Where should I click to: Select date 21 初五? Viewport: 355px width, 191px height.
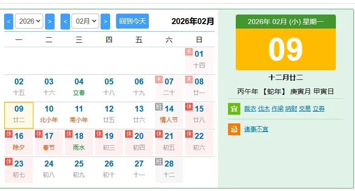click(169, 142)
